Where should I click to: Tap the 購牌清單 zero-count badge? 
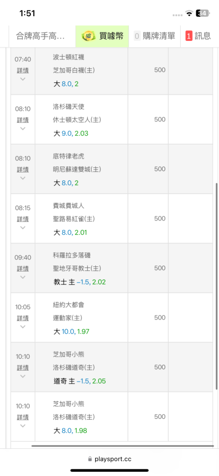point(137,36)
